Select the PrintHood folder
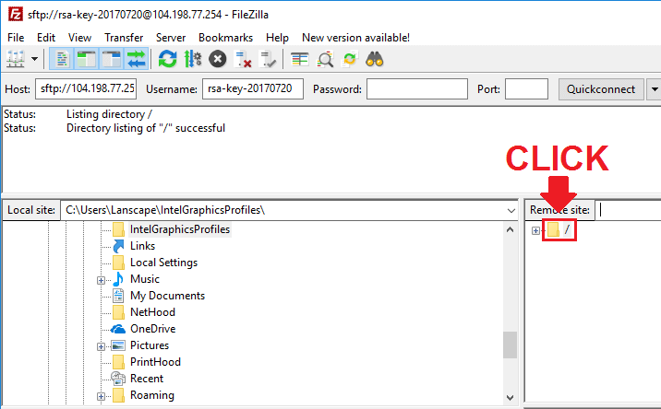Viewport: 661px width, 409px height. pos(155,362)
